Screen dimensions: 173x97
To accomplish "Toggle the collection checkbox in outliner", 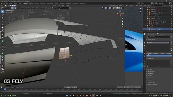I will pyautogui.click(x=148, y=26).
